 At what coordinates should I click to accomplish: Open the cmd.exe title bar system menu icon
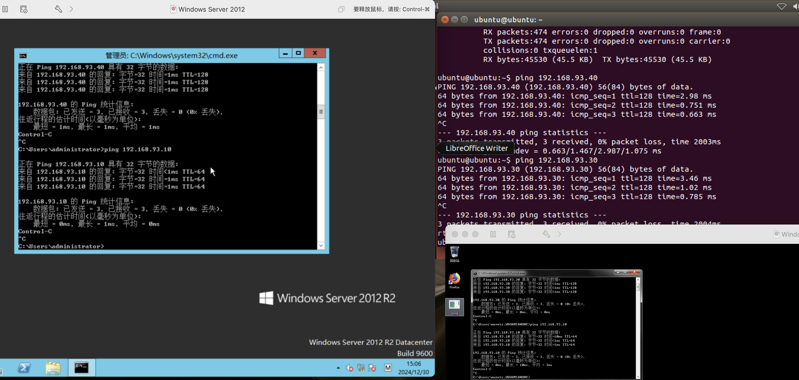pos(23,55)
